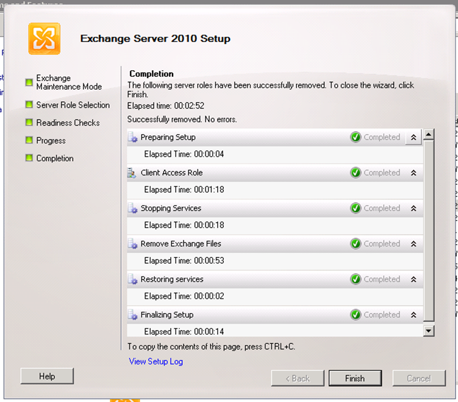The height and width of the screenshot is (402, 458).
Task: Click the disabled Back button
Action: click(298, 378)
